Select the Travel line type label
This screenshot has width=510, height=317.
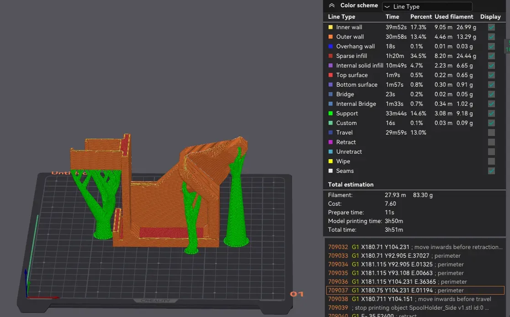344,133
